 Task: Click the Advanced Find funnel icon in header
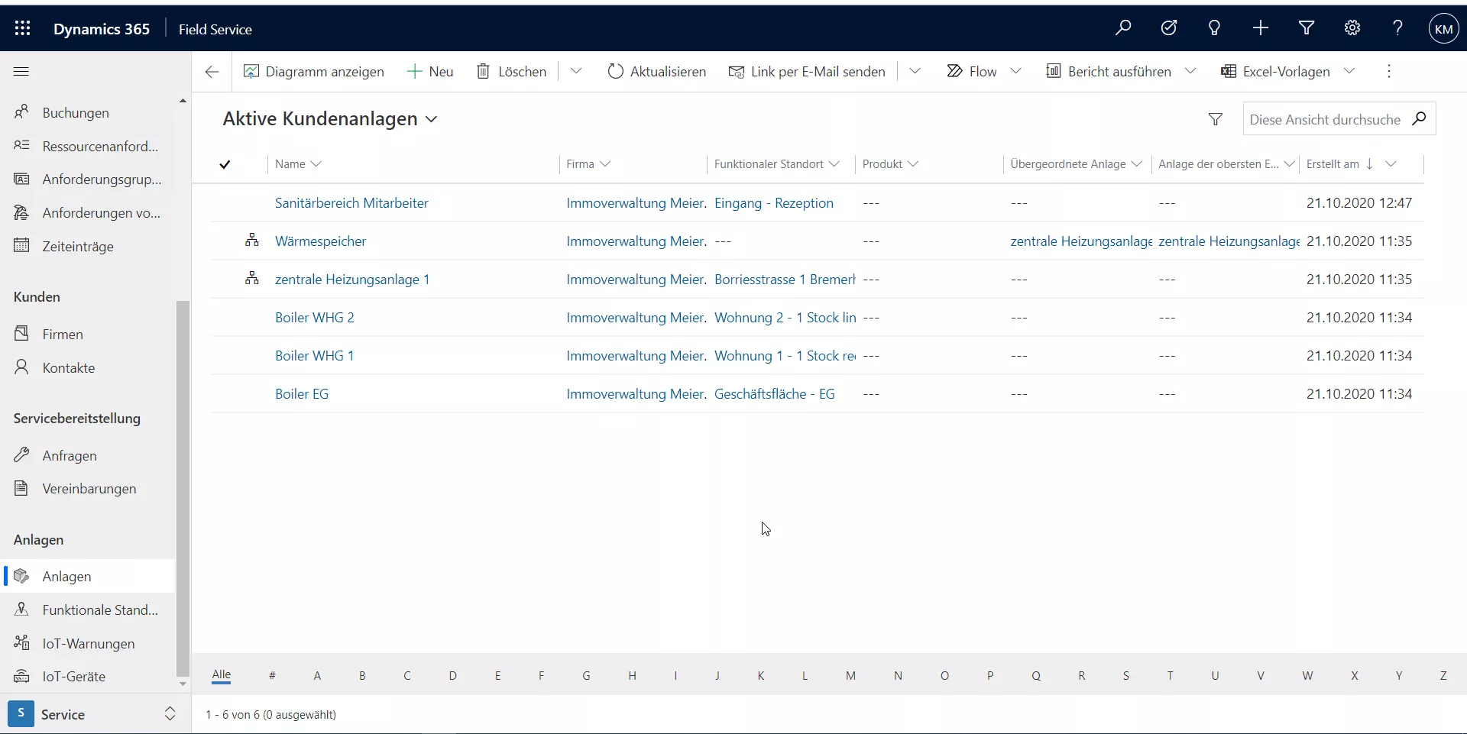click(1307, 28)
